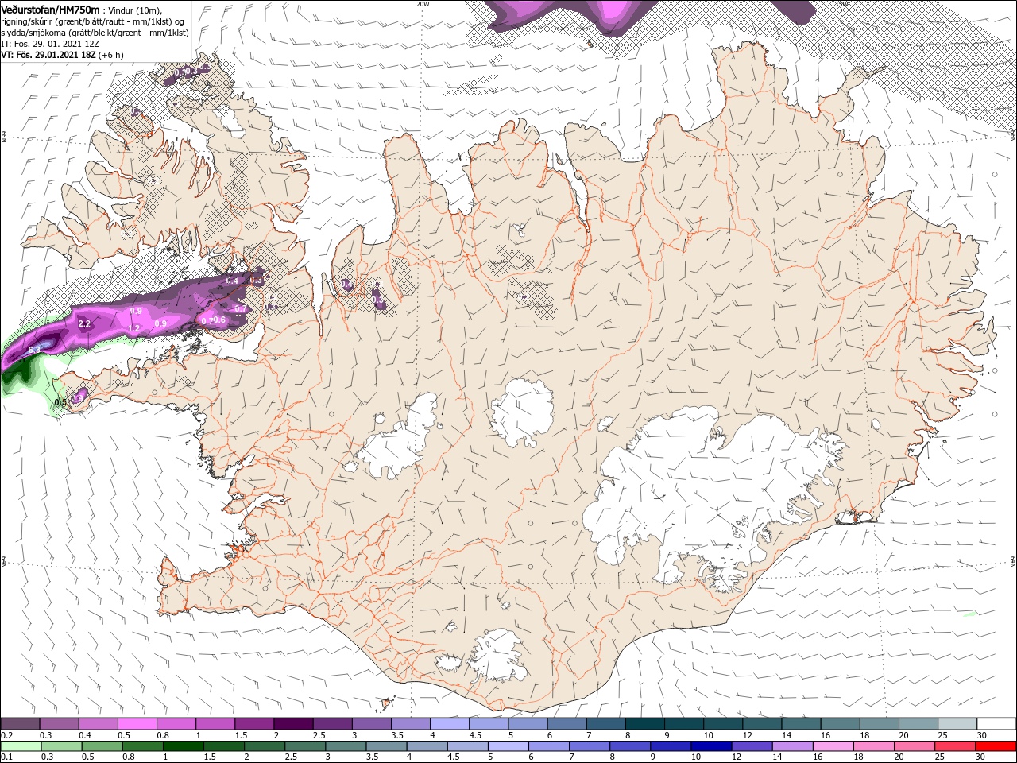Screen dimensions: 1017x763
Task: Click the 20W longitude label
Action: point(423,4)
